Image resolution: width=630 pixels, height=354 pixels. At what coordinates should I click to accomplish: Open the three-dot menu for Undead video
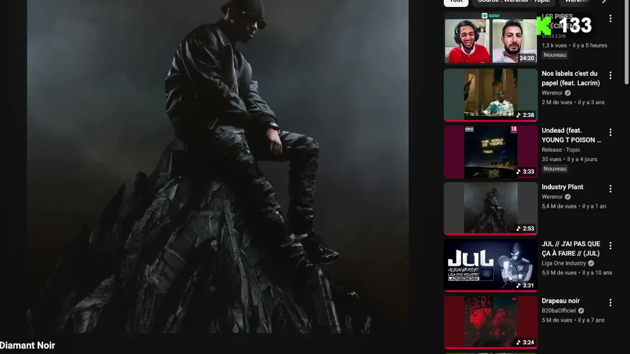coord(610,133)
